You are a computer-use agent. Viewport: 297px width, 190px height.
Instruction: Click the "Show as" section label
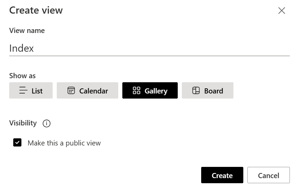click(x=22, y=76)
